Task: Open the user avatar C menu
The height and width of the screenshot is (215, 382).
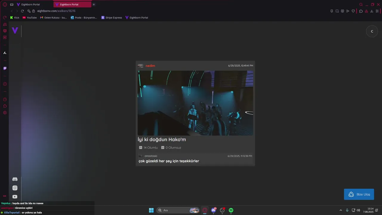Action: pyautogui.click(x=372, y=31)
